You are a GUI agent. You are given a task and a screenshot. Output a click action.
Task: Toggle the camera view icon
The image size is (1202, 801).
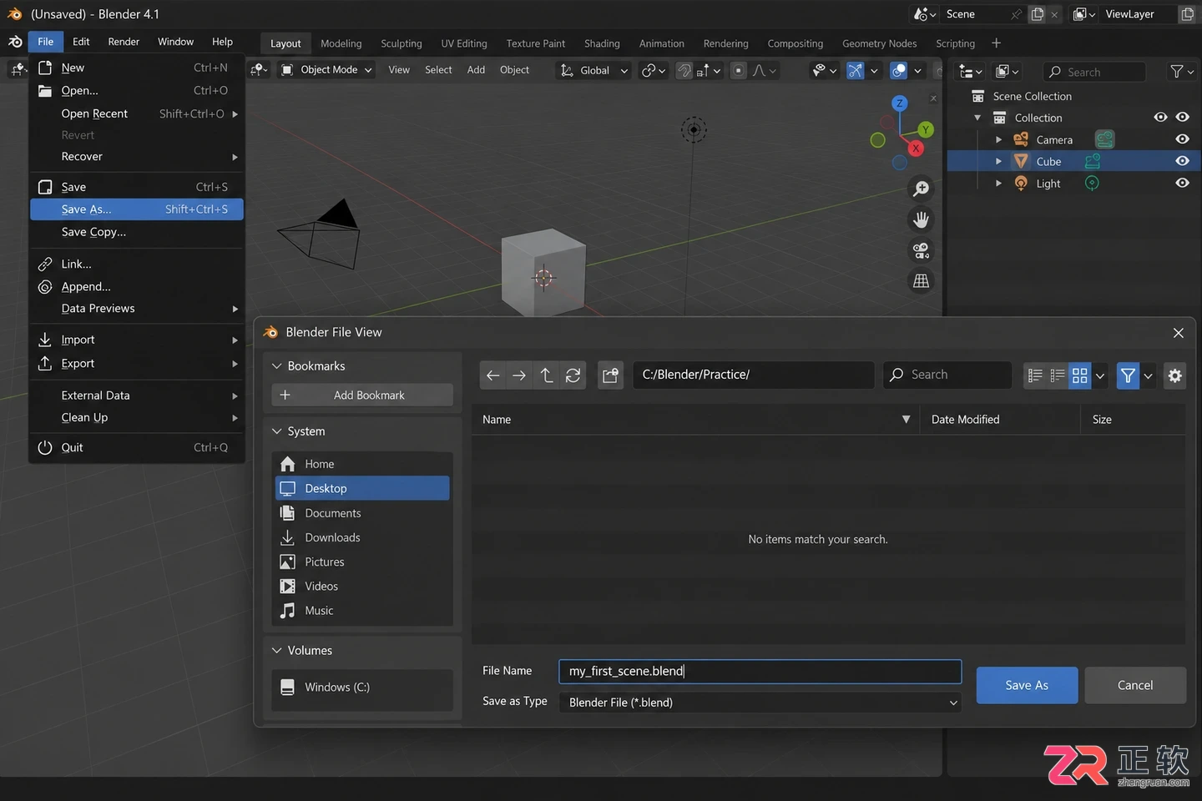922,250
